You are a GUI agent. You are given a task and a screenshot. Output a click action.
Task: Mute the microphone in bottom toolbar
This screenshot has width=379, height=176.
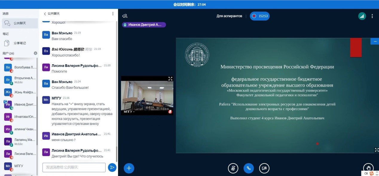tap(233, 168)
